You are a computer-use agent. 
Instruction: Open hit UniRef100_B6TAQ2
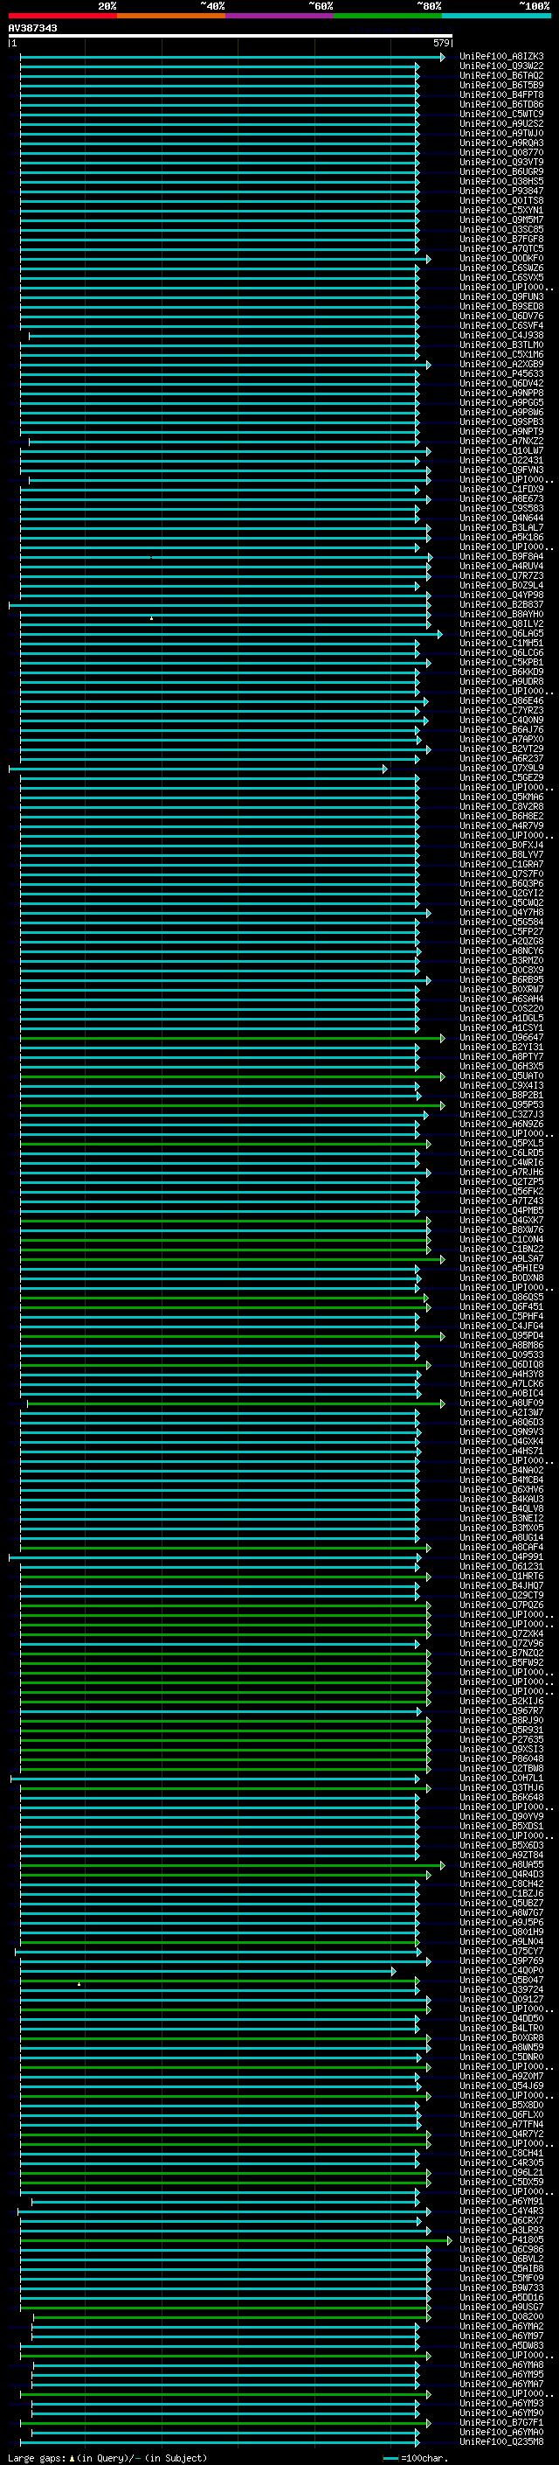tap(501, 77)
